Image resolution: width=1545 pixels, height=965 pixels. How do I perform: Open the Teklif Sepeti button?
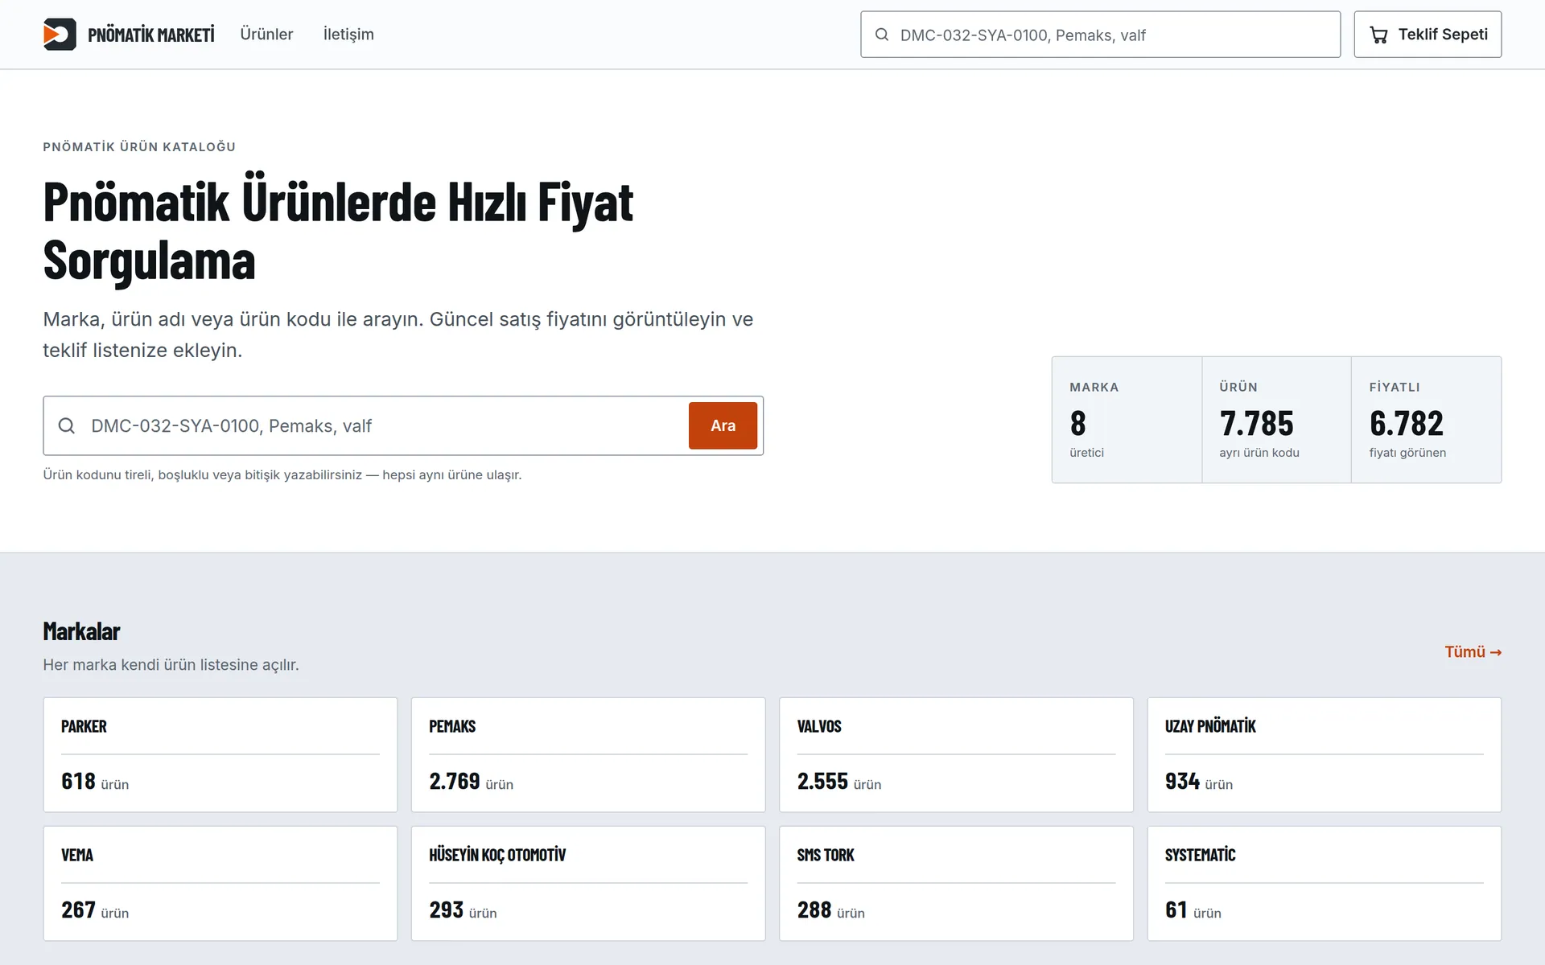(1428, 35)
